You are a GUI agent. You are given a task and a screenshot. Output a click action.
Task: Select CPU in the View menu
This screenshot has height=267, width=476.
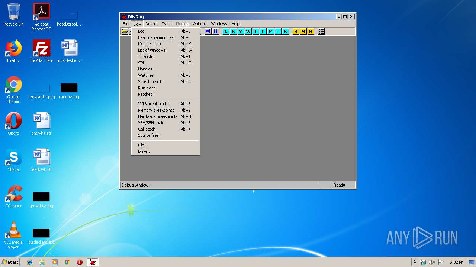(x=165, y=63)
